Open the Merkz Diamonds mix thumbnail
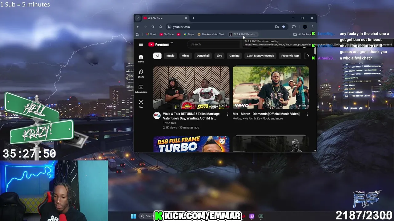This screenshot has width=394, height=221. 271,88
